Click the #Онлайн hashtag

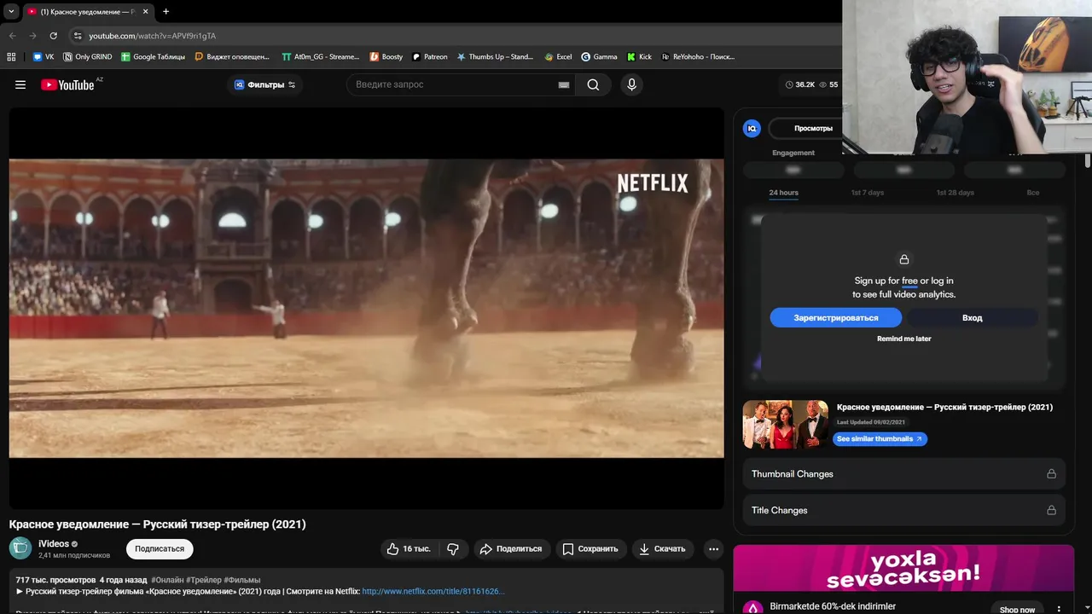pyautogui.click(x=167, y=580)
